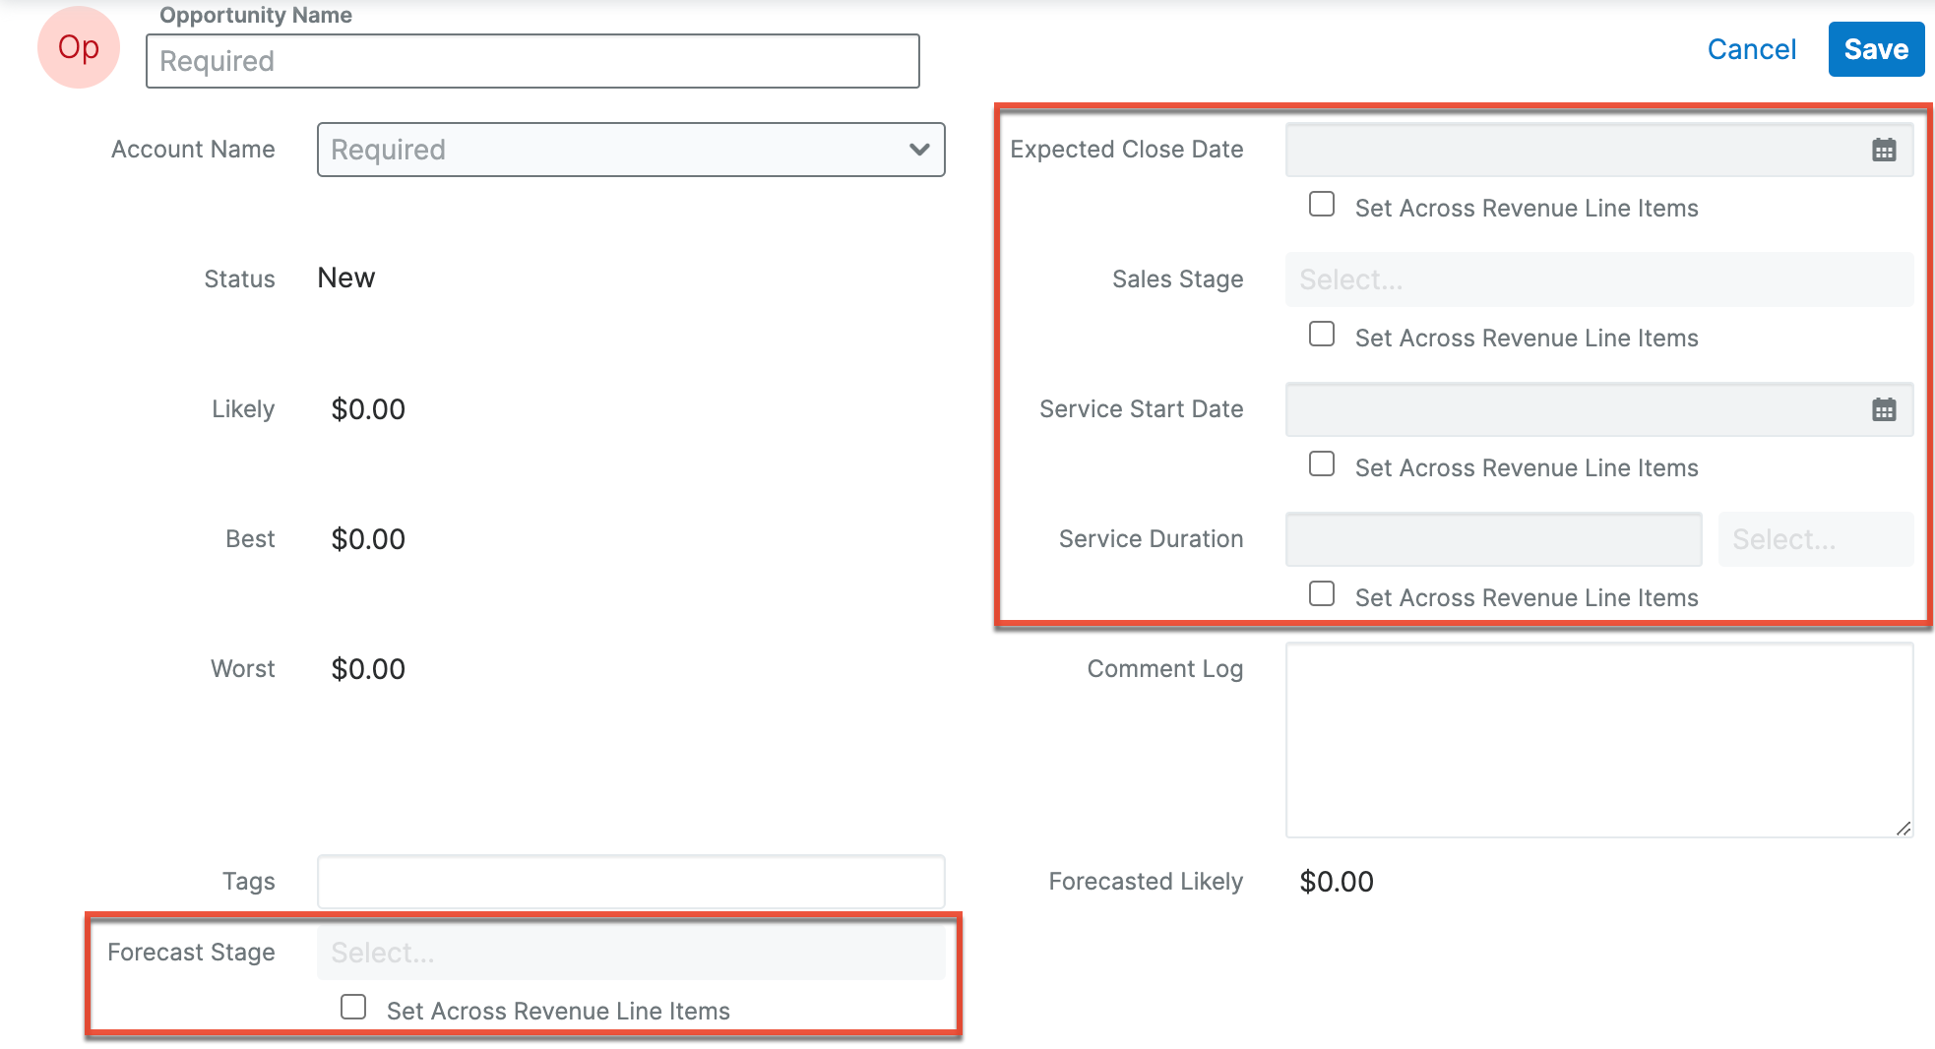Focus the Service Duration value field
1935x1049 pixels.
1492,539
